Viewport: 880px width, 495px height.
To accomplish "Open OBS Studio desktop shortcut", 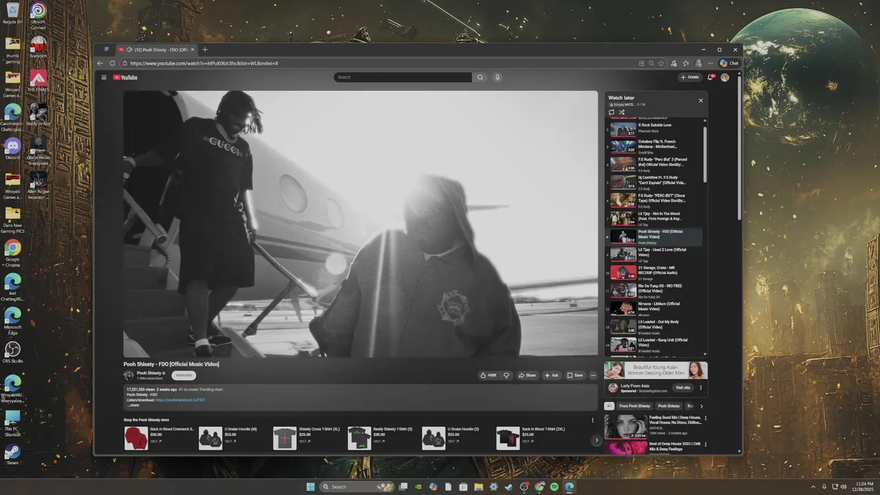I will pos(12,353).
